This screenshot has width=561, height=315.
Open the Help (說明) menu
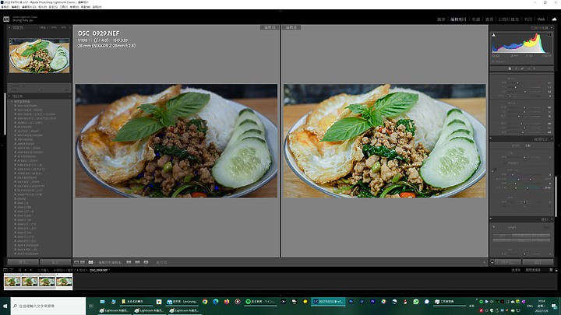pyautogui.click(x=97, y=7)
